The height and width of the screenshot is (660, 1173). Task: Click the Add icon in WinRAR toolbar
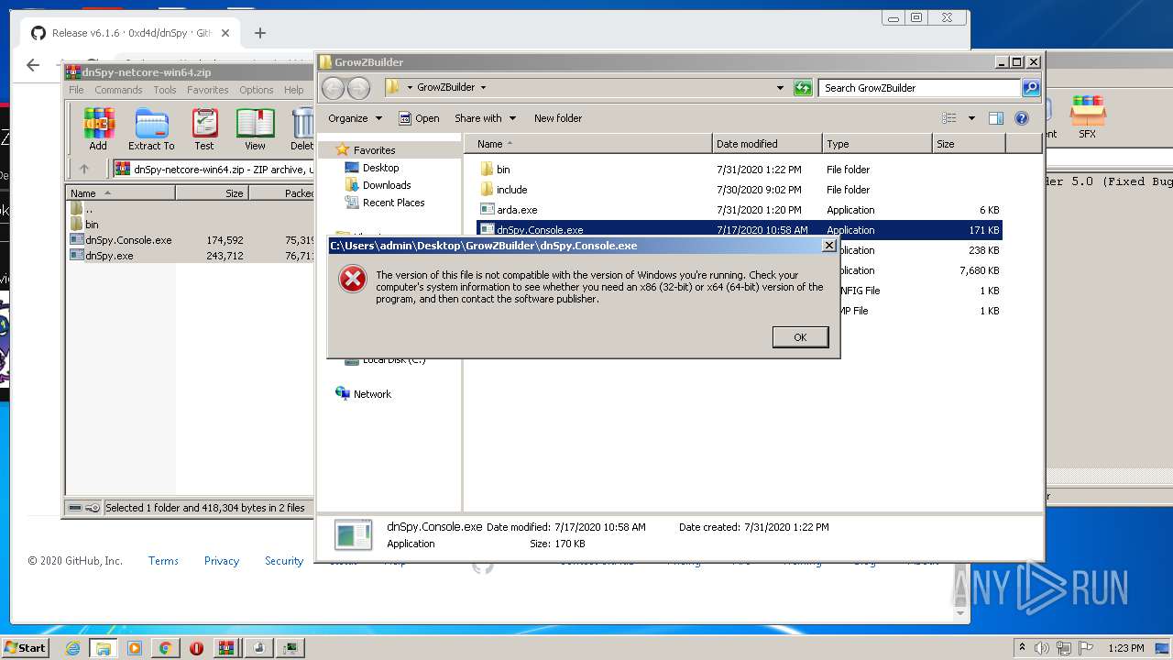click(x=98, y=128)
